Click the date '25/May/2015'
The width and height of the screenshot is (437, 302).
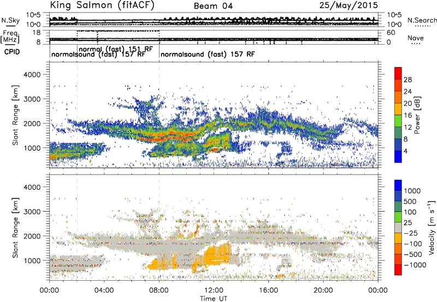coord(349,5)
